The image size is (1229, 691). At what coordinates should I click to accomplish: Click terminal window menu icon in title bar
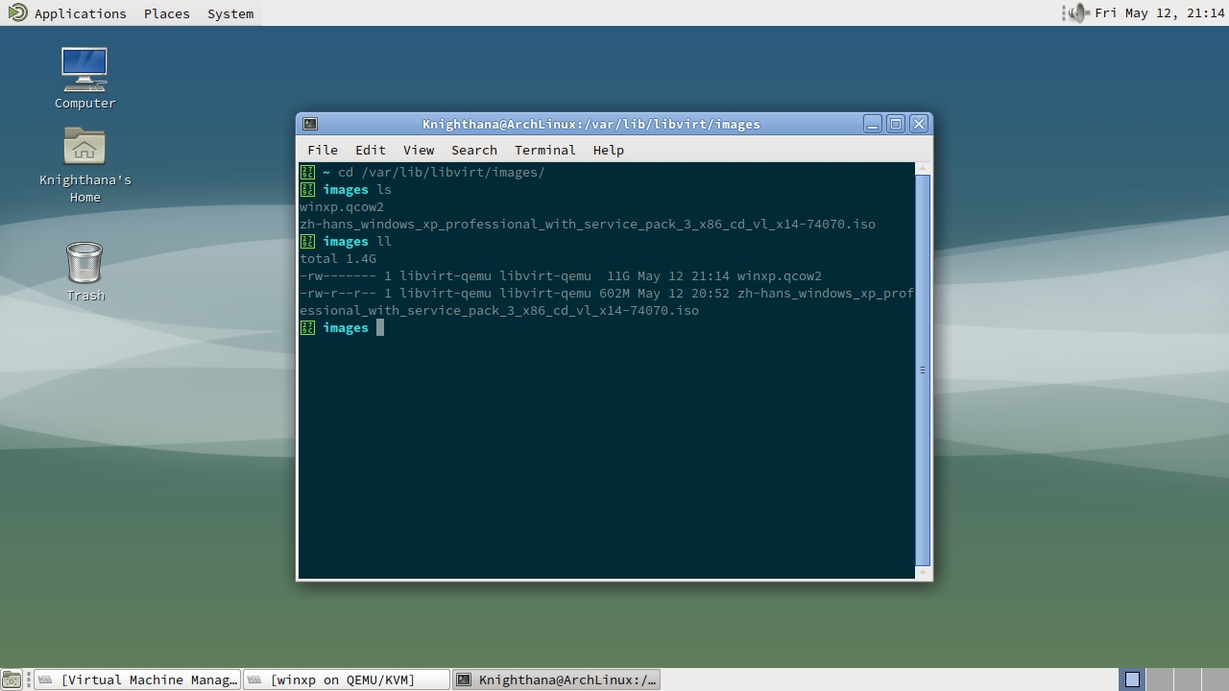point(310,124)
